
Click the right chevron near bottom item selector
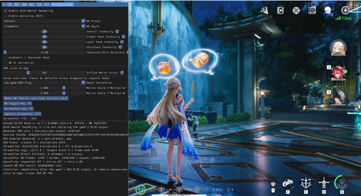point(232,190)
